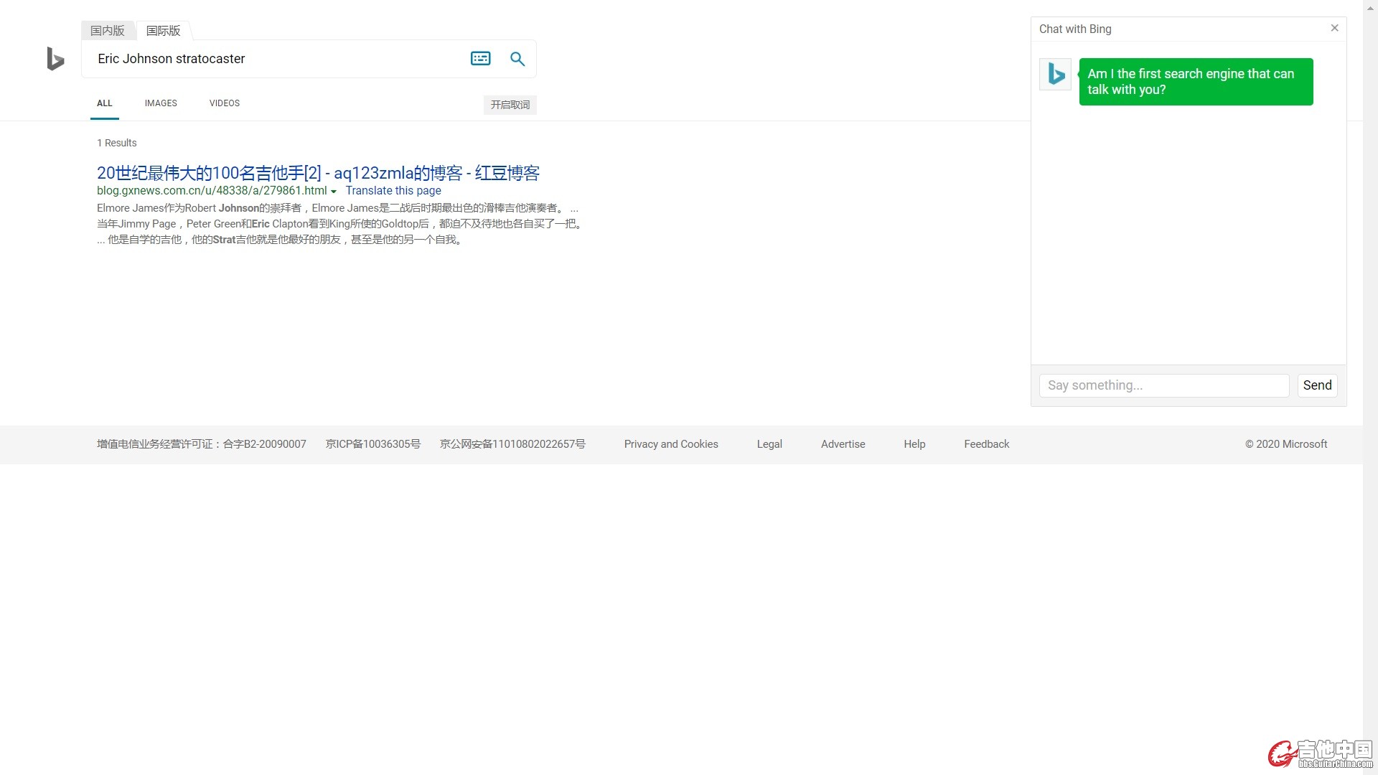This screenshot has height=775, width=1378.
Task: Click the blog.gxnews.com.cn result URL
Action: pyautogui.click(x=212, y=191)
